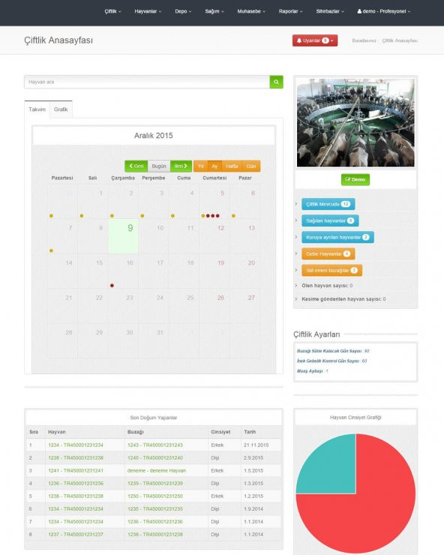Switch calendar to Hafta view

pos(232,166)
